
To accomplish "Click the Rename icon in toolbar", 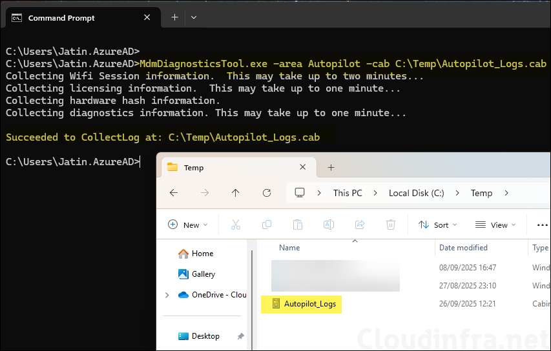I will pos(329,225).
